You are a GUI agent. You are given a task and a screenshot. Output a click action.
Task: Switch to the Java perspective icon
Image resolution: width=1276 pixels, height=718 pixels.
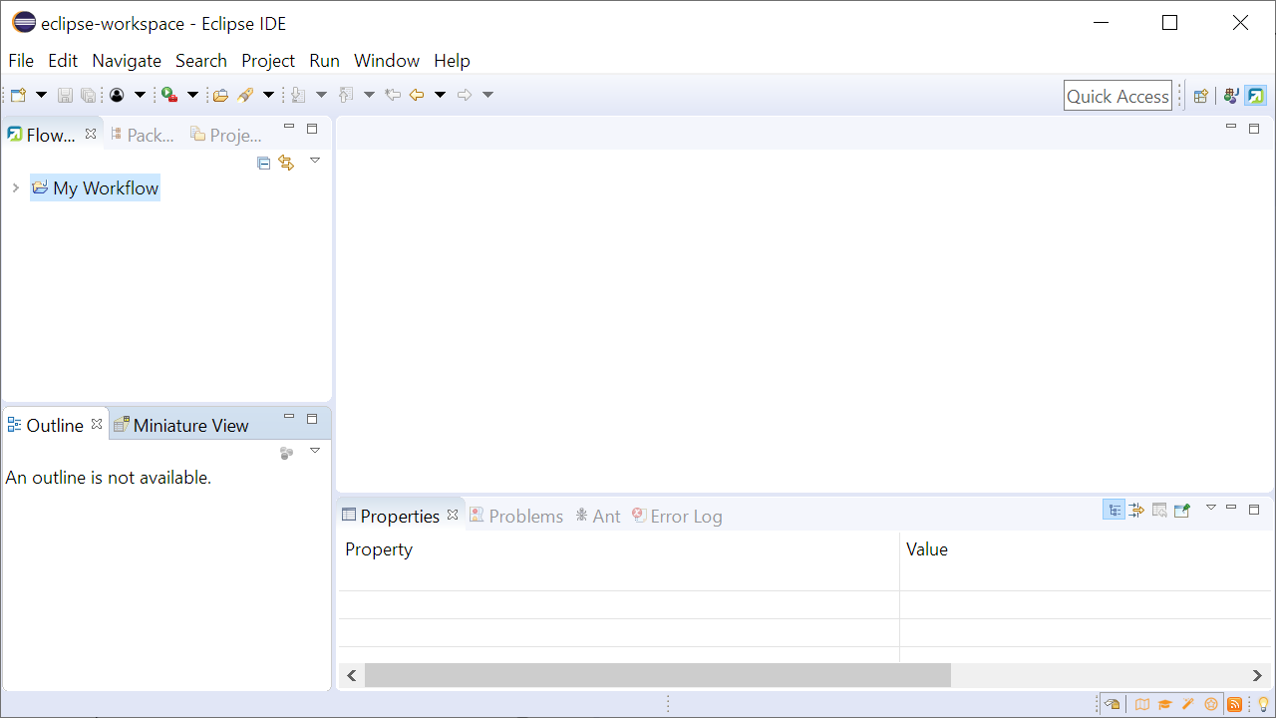[1231, 96]
